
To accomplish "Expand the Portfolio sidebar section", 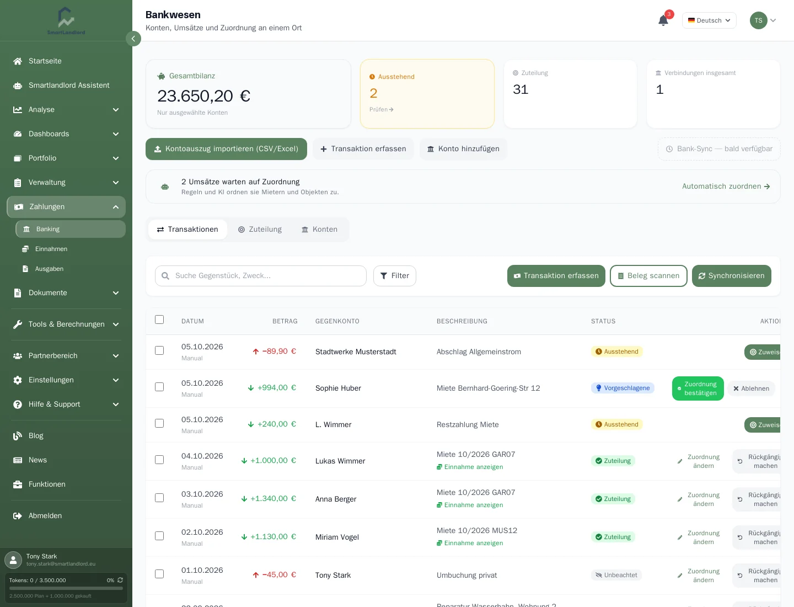I will tap(66, 158).
